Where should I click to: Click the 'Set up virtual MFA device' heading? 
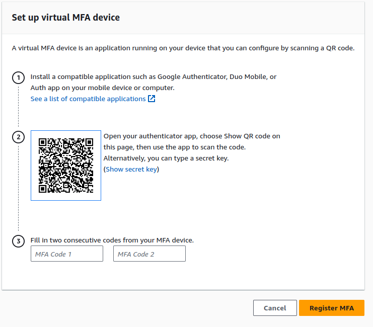click(x=66, y=18)
